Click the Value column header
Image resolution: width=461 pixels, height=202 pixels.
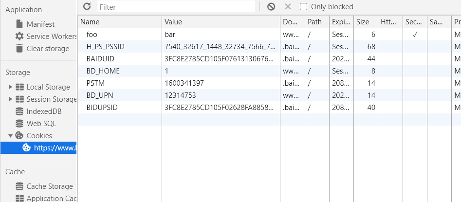[221, 22]
